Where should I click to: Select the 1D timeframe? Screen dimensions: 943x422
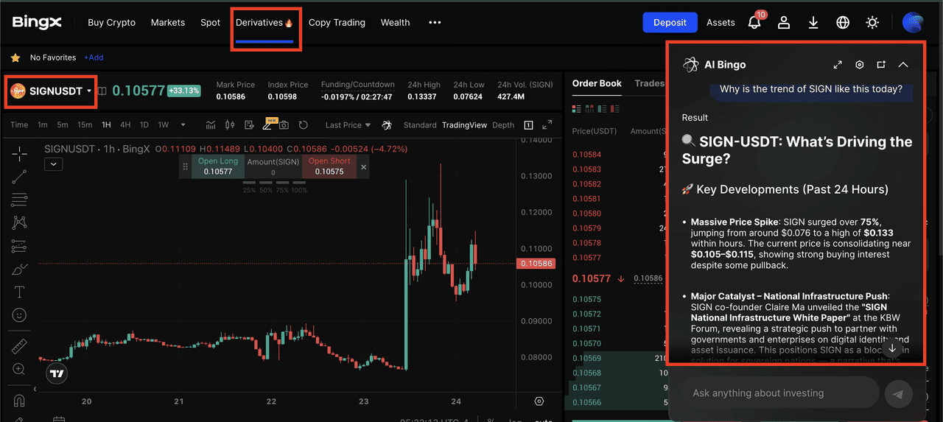pyautogui.click(x=144, y=125)
